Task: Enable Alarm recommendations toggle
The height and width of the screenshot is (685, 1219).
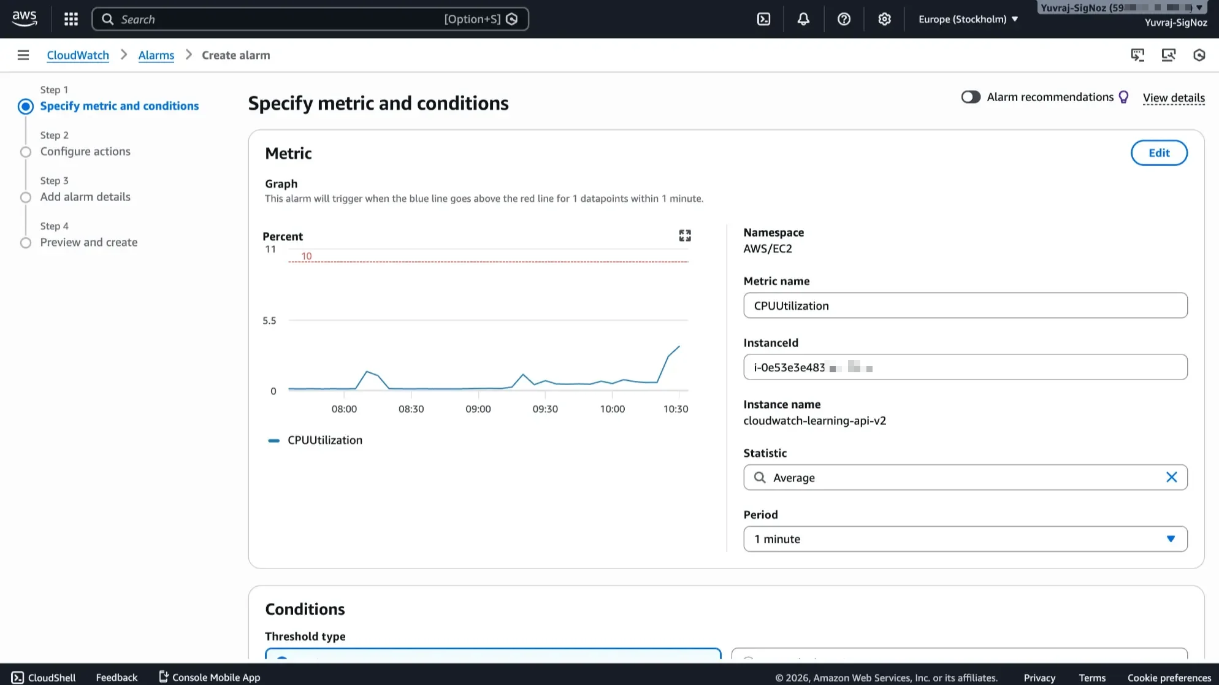Action: pyautogui.click(x=971, y=97)
